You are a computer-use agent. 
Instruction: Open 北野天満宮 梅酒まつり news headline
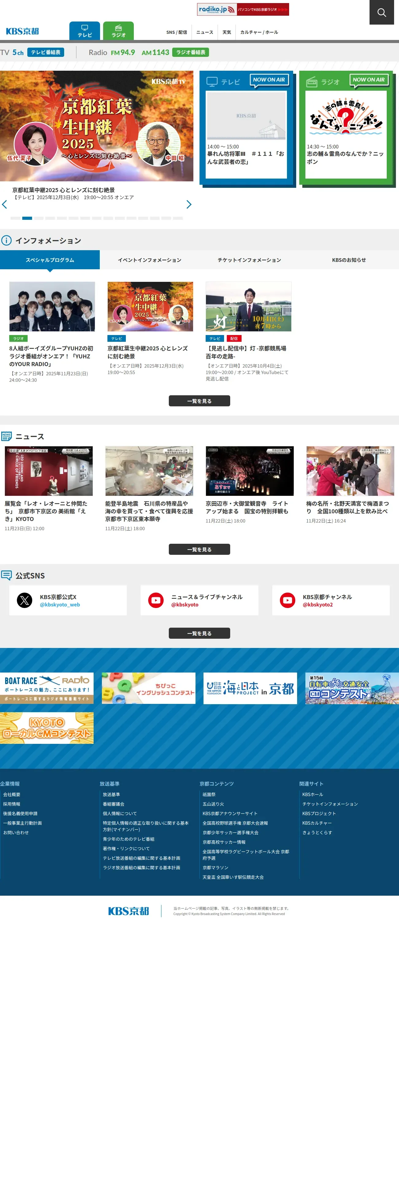(347, 507)
